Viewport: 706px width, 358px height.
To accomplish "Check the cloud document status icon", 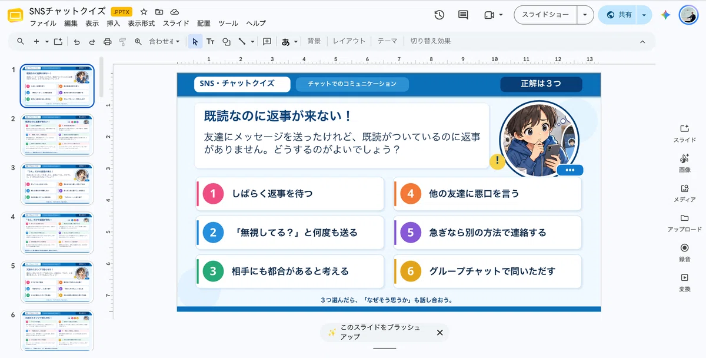I will click(175, 12).
